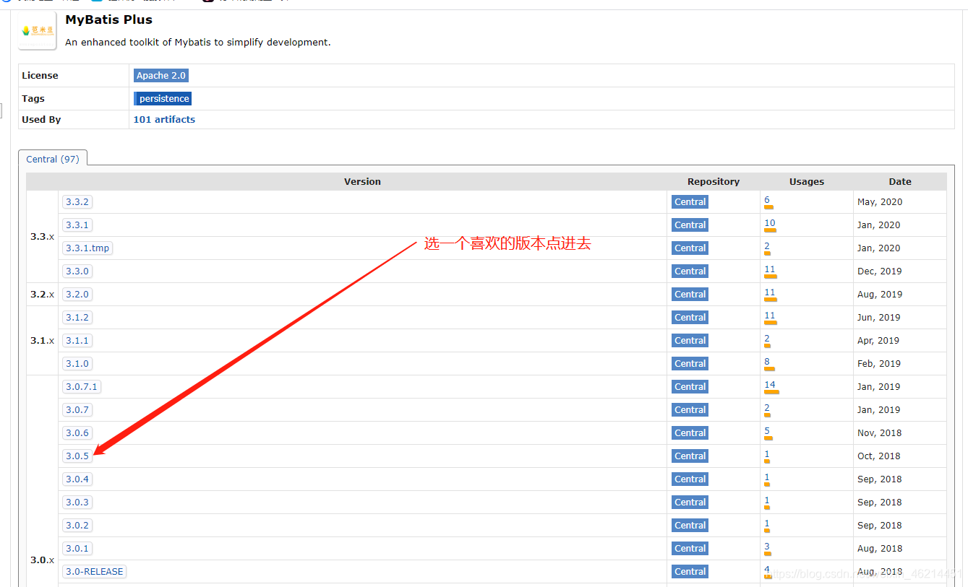Open version 3.0.2
Screen dimensions: 968x587
[77, 525]
